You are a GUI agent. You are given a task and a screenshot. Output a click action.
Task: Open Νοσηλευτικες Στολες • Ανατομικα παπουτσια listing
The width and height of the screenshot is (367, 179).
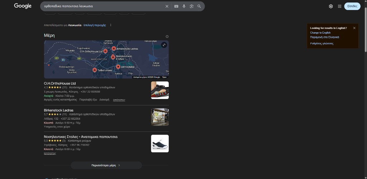point(81,137)
